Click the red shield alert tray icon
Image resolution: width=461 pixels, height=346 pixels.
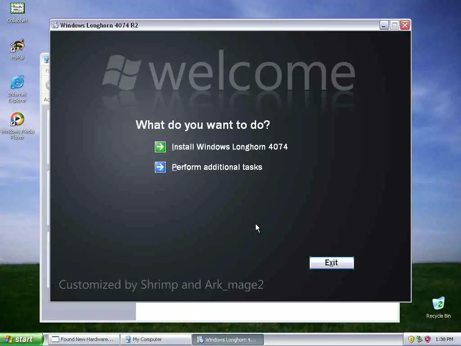click(x=428, y=339)
